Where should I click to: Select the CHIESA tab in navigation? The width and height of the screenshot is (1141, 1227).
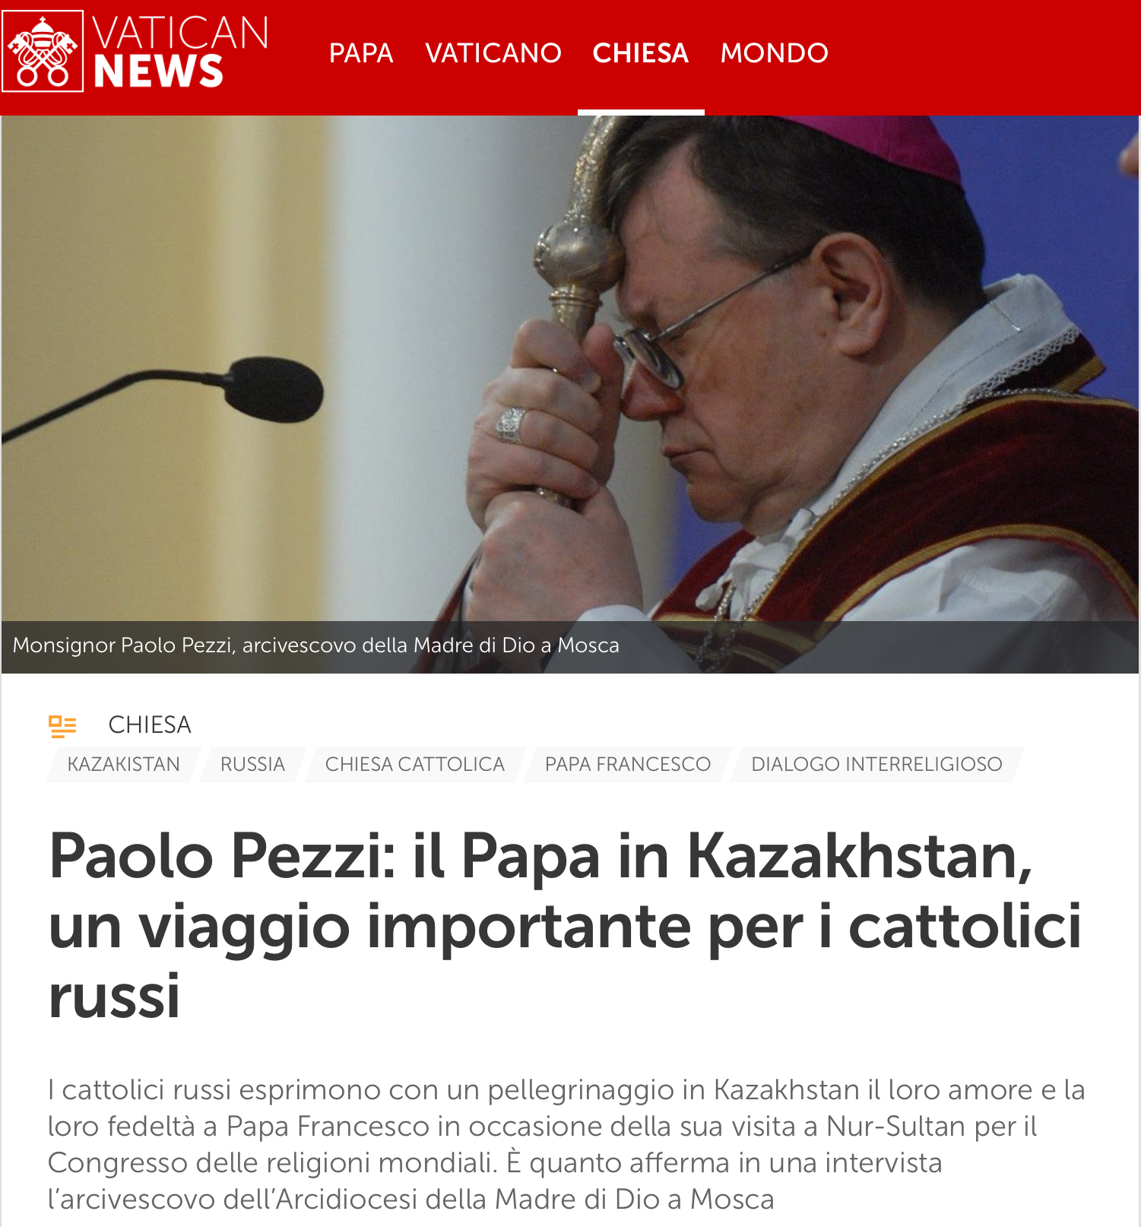(x=640, y=53)
